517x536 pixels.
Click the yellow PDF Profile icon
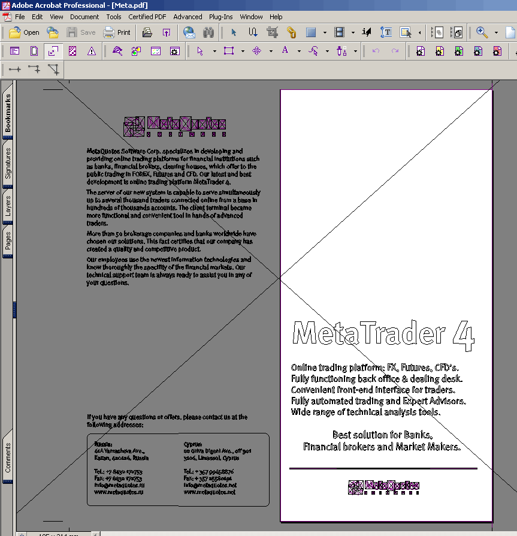(x=440, y=52)
